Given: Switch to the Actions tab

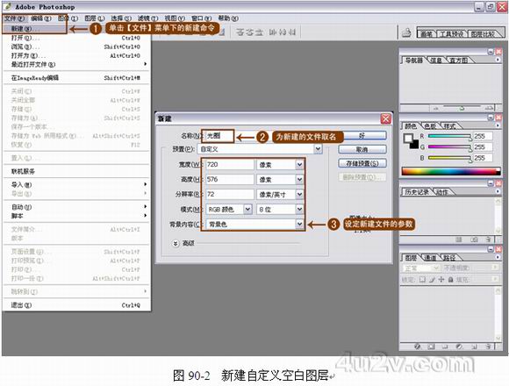Looking at the screenshot, I should tap(441, 192).
